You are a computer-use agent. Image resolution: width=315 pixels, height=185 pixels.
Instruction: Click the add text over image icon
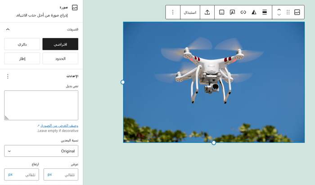point(232,12)
